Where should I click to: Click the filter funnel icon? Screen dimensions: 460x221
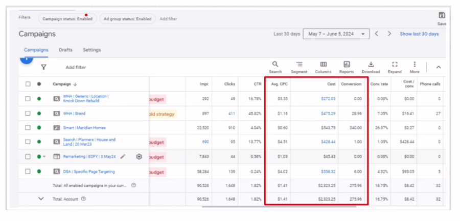click(x=43, y=68)
